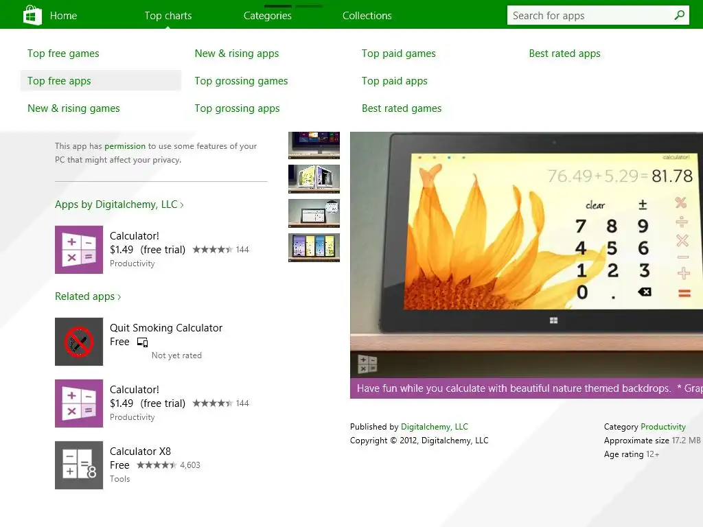Click the search magnifier icon
The height and width of the screenshot is (527, 703).
pos(679,15)
